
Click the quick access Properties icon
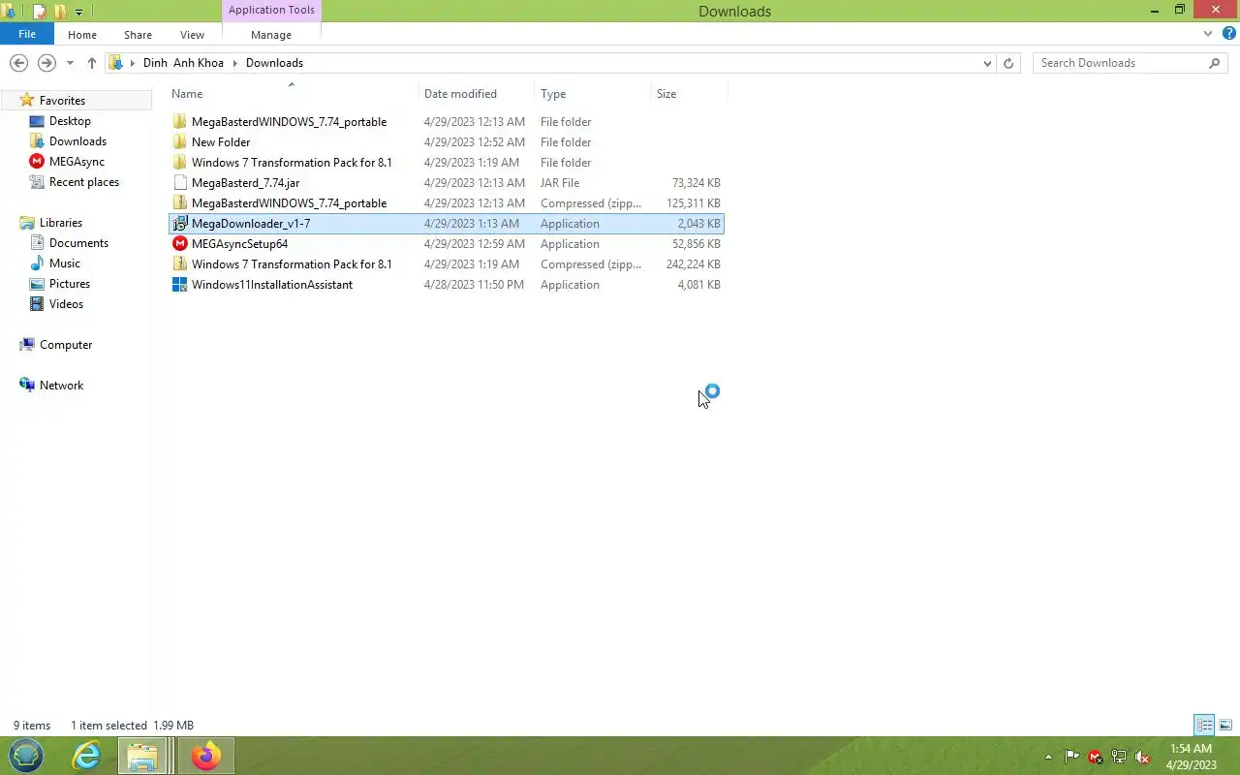point(40,12)
